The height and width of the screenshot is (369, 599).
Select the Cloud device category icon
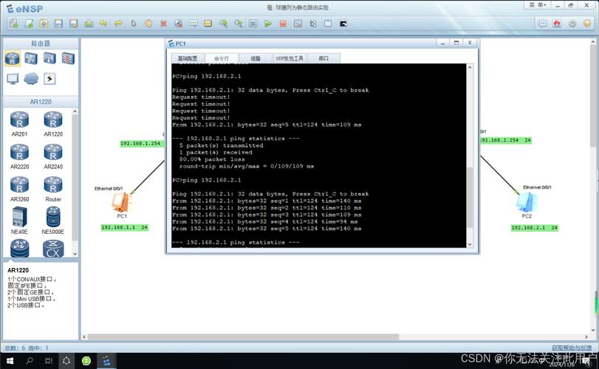click(31, 78)
